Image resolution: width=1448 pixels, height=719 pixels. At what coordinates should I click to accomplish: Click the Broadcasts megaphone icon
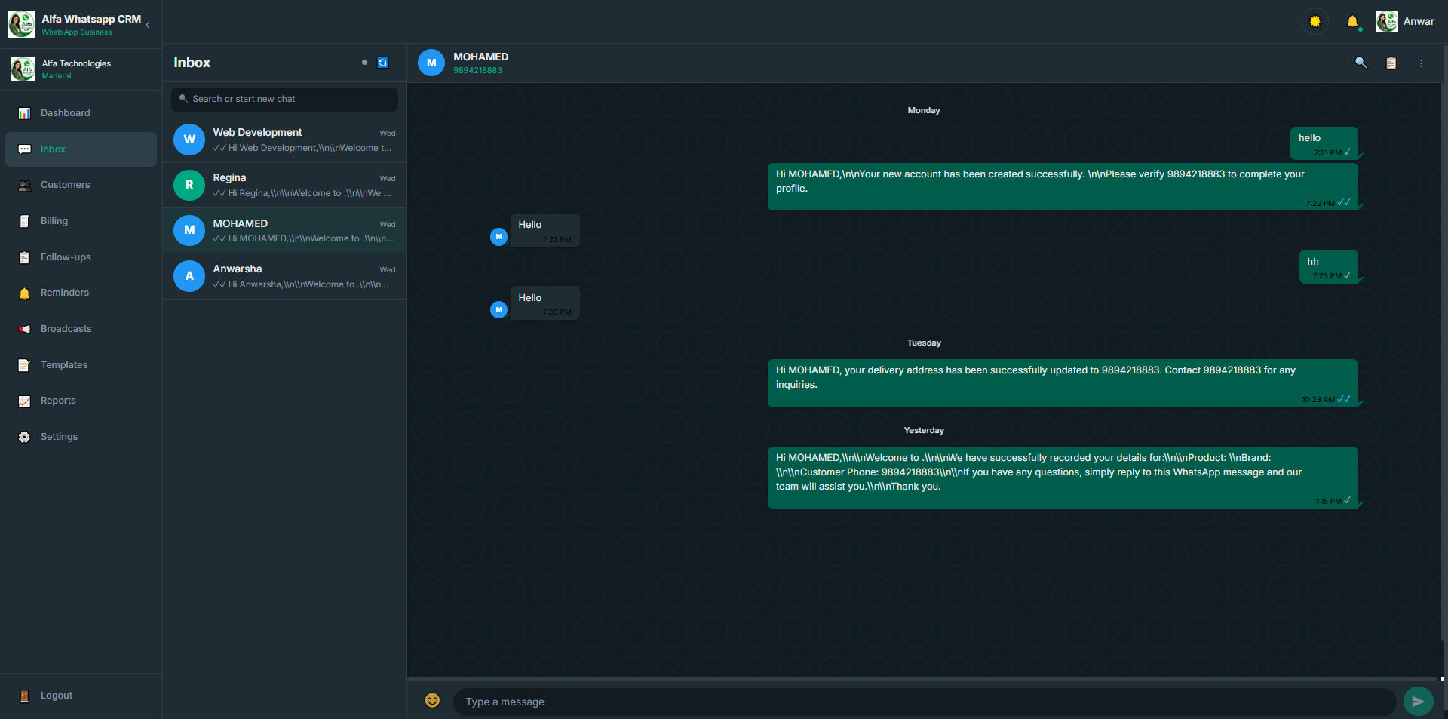coord(24,329)
